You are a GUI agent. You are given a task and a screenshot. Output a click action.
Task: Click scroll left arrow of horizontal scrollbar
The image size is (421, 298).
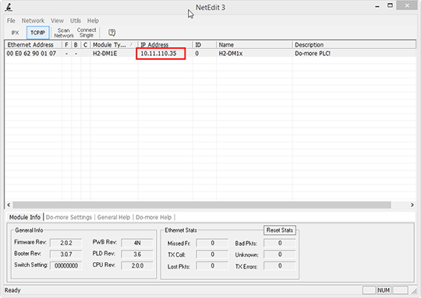(x=9, y=205)
